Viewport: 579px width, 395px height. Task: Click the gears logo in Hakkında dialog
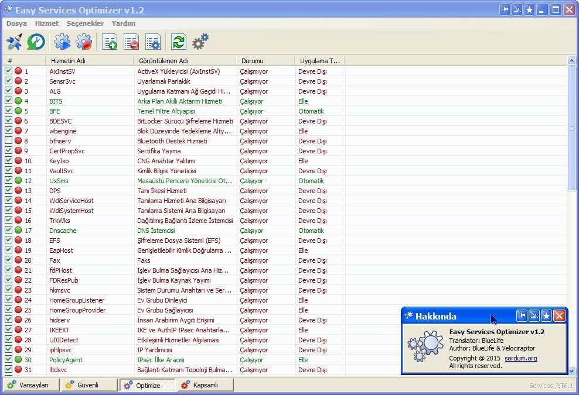pos(425,346)
